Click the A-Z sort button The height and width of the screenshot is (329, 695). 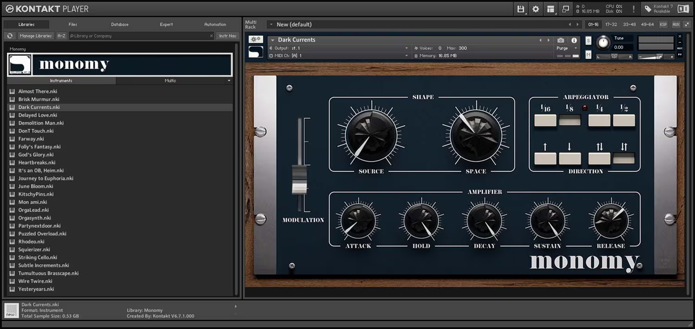(61, 36)
